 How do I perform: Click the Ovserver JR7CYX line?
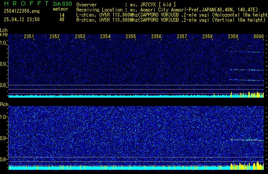[x=126, y=5]
